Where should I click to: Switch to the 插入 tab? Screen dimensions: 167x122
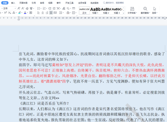click(x=13, y=3)
